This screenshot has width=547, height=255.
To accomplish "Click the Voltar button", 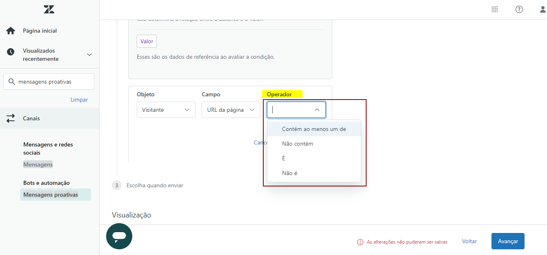I will [x=469, y=241].
